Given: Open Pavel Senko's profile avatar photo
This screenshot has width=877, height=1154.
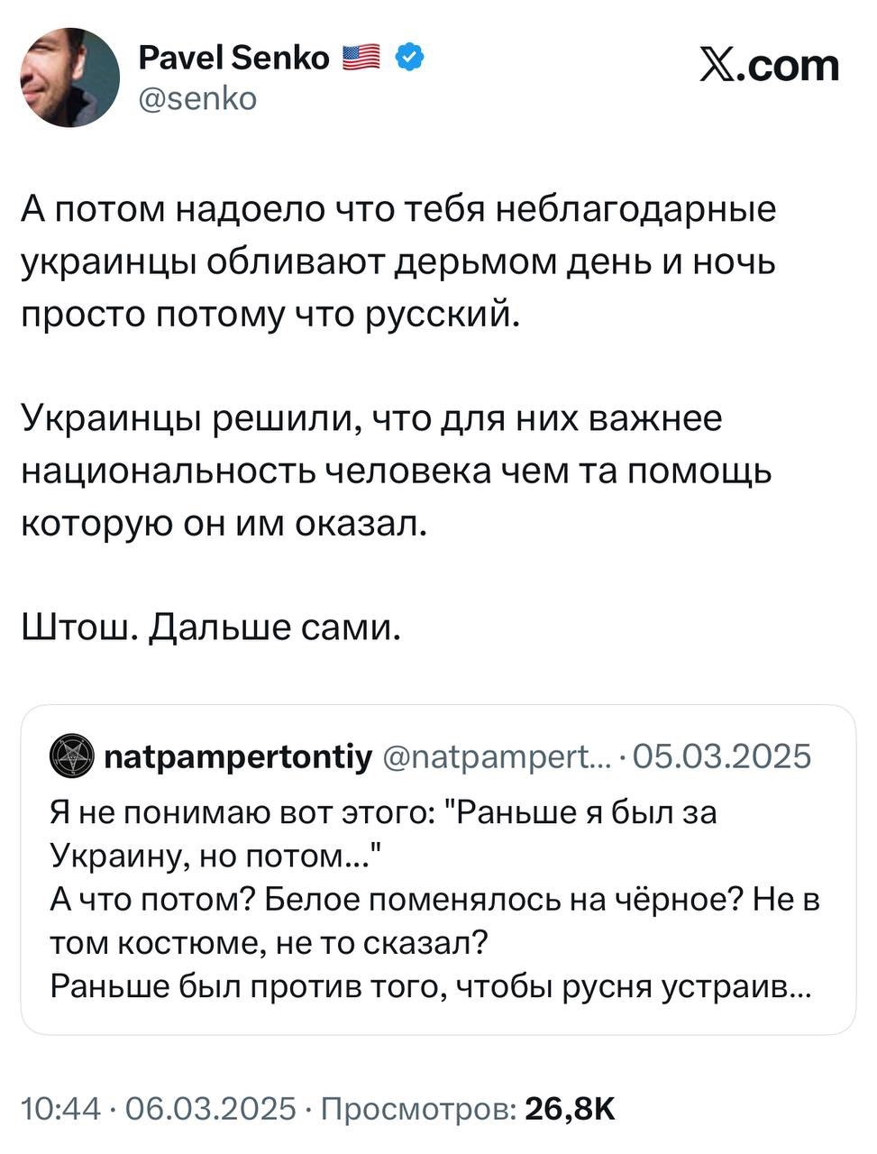Looking at the screenshot, I should [69, 77].
